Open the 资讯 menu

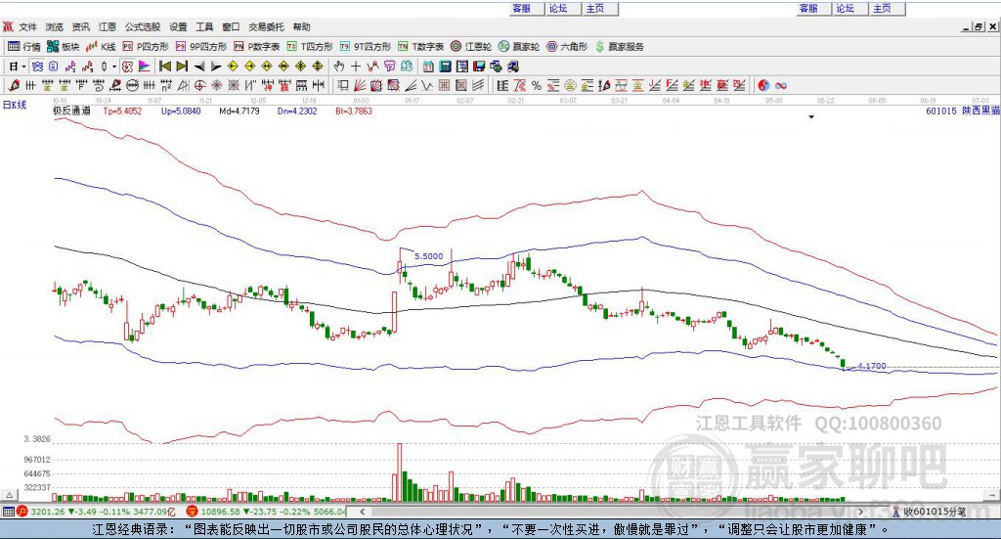click(80, 26)
